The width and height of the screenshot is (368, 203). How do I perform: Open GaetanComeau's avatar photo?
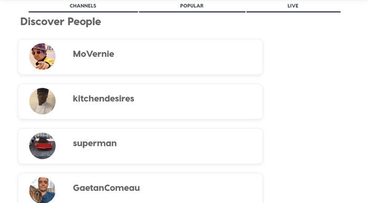tap(42, 190)
